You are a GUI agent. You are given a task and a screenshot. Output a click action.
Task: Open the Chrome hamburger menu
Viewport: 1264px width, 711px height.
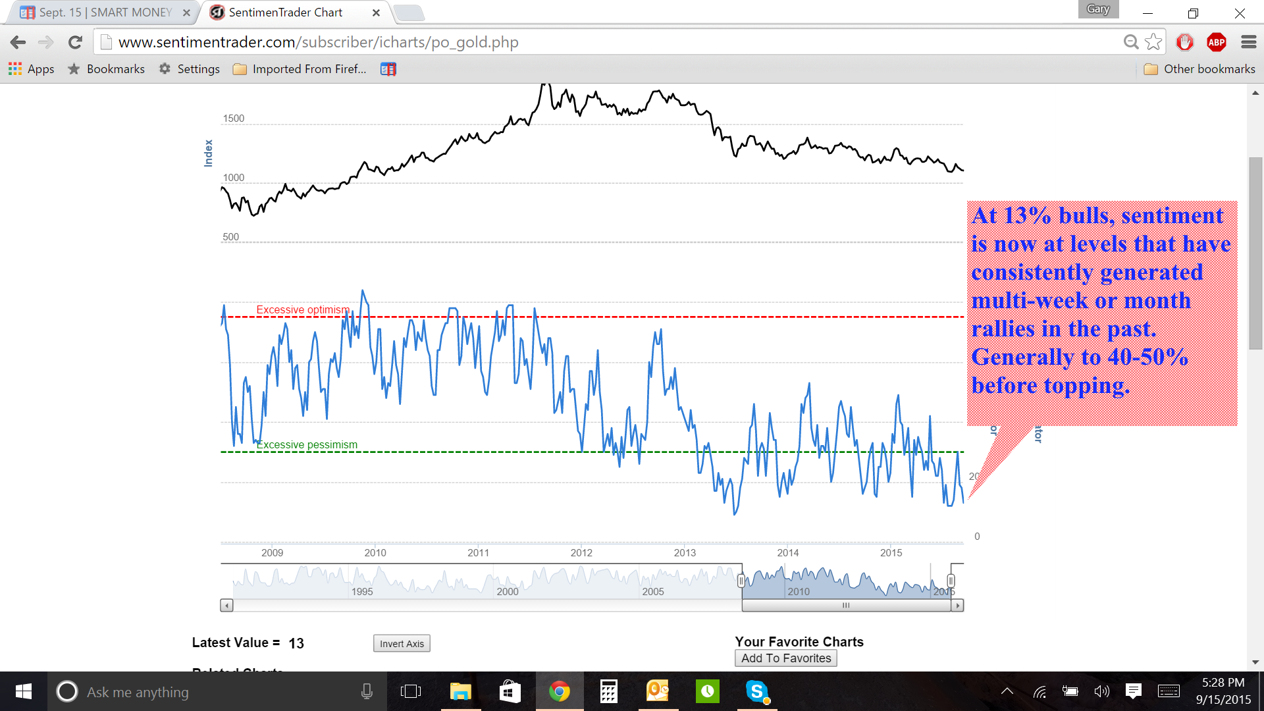coord(1248,42)
